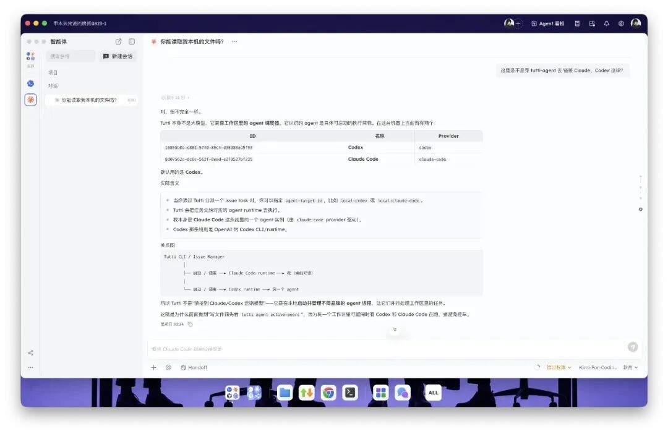Click the add member plus icon

[x=518, y=24]
